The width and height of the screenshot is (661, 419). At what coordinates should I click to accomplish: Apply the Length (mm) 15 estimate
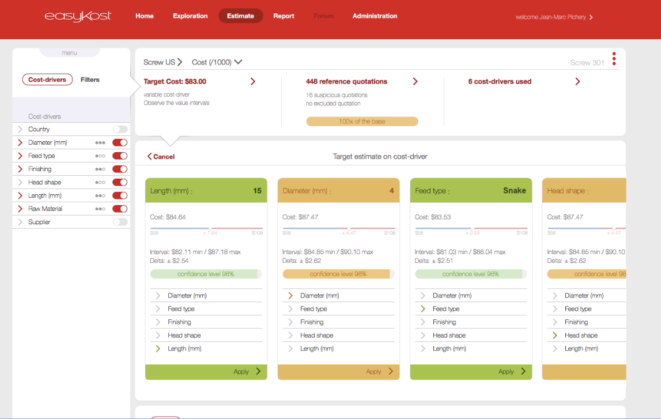(x=206, y=372)
